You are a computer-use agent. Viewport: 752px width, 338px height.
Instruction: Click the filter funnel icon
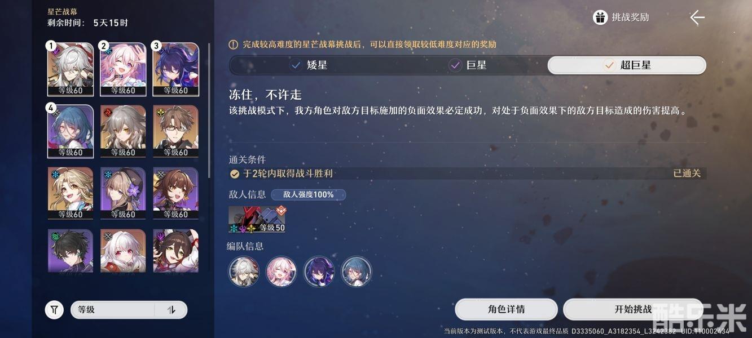coord(54,310)
